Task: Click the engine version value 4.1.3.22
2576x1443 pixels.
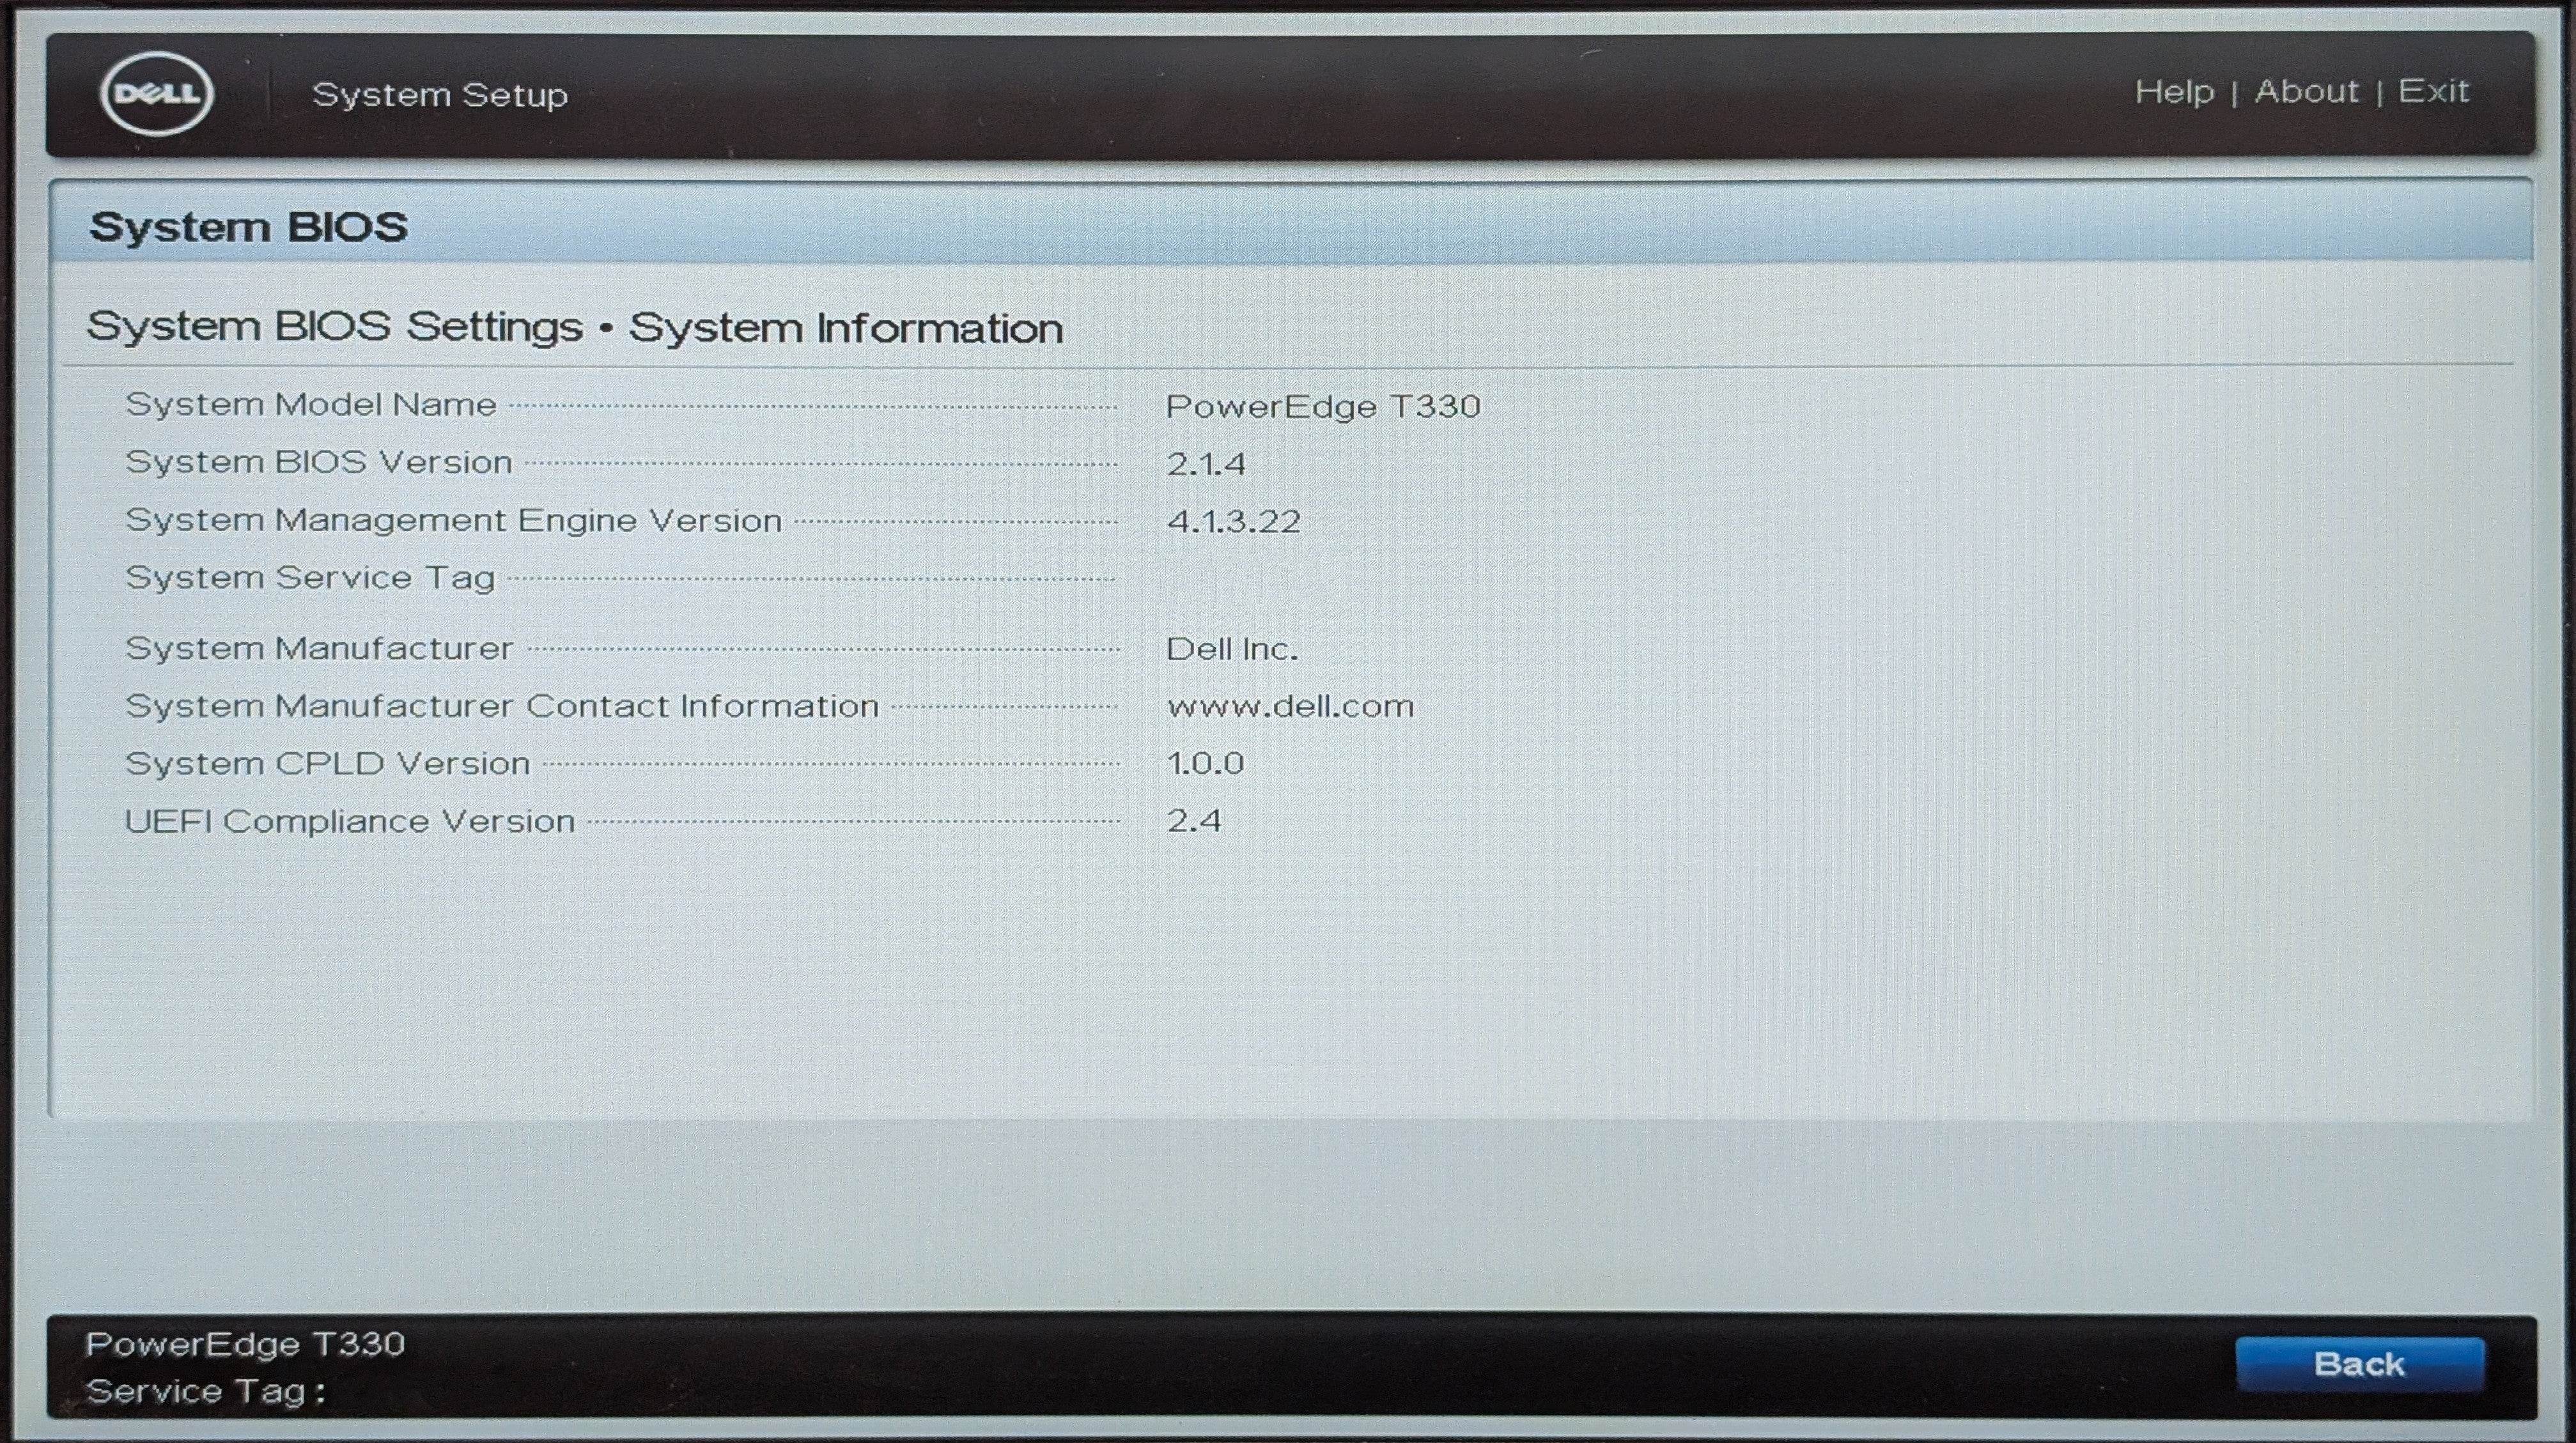Action: pyautogui.click(x=1234, y=522)
